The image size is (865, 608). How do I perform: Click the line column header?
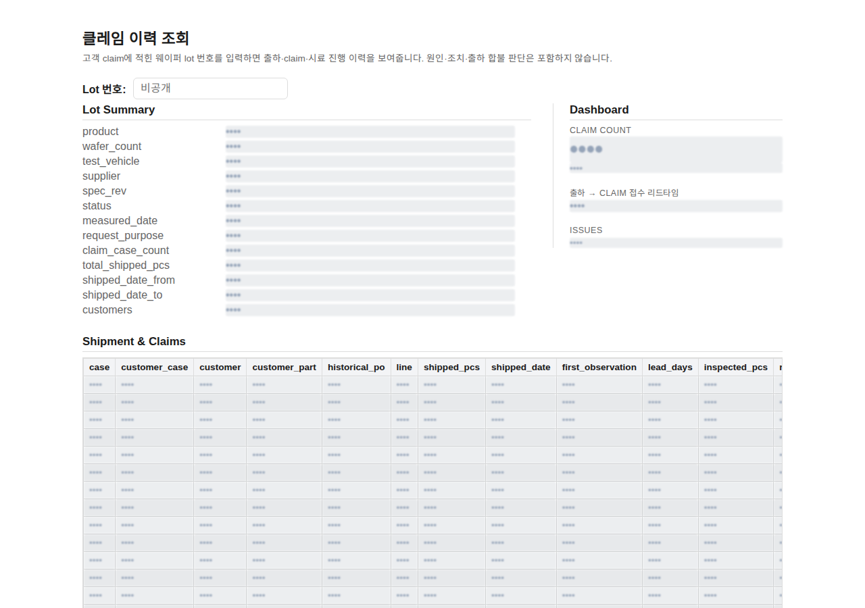[x=405, y=368]
